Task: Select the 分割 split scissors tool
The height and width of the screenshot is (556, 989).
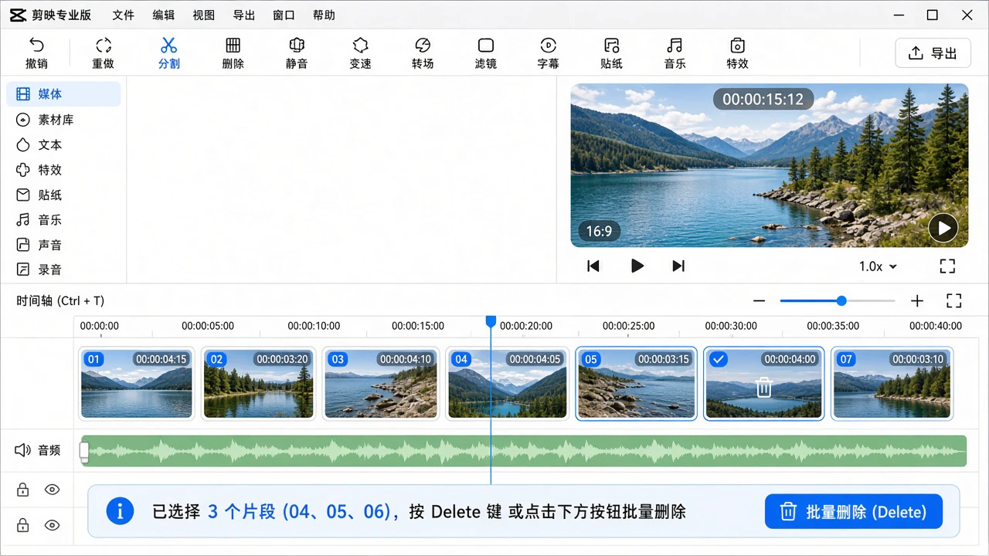Action: tap(168, 53)
